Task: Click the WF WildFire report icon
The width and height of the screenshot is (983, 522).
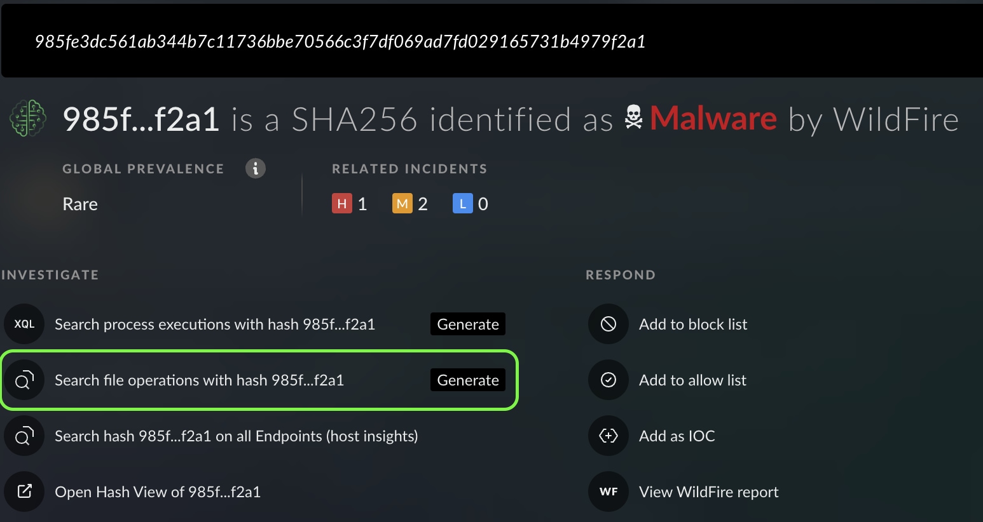Action: coord(608,492)
